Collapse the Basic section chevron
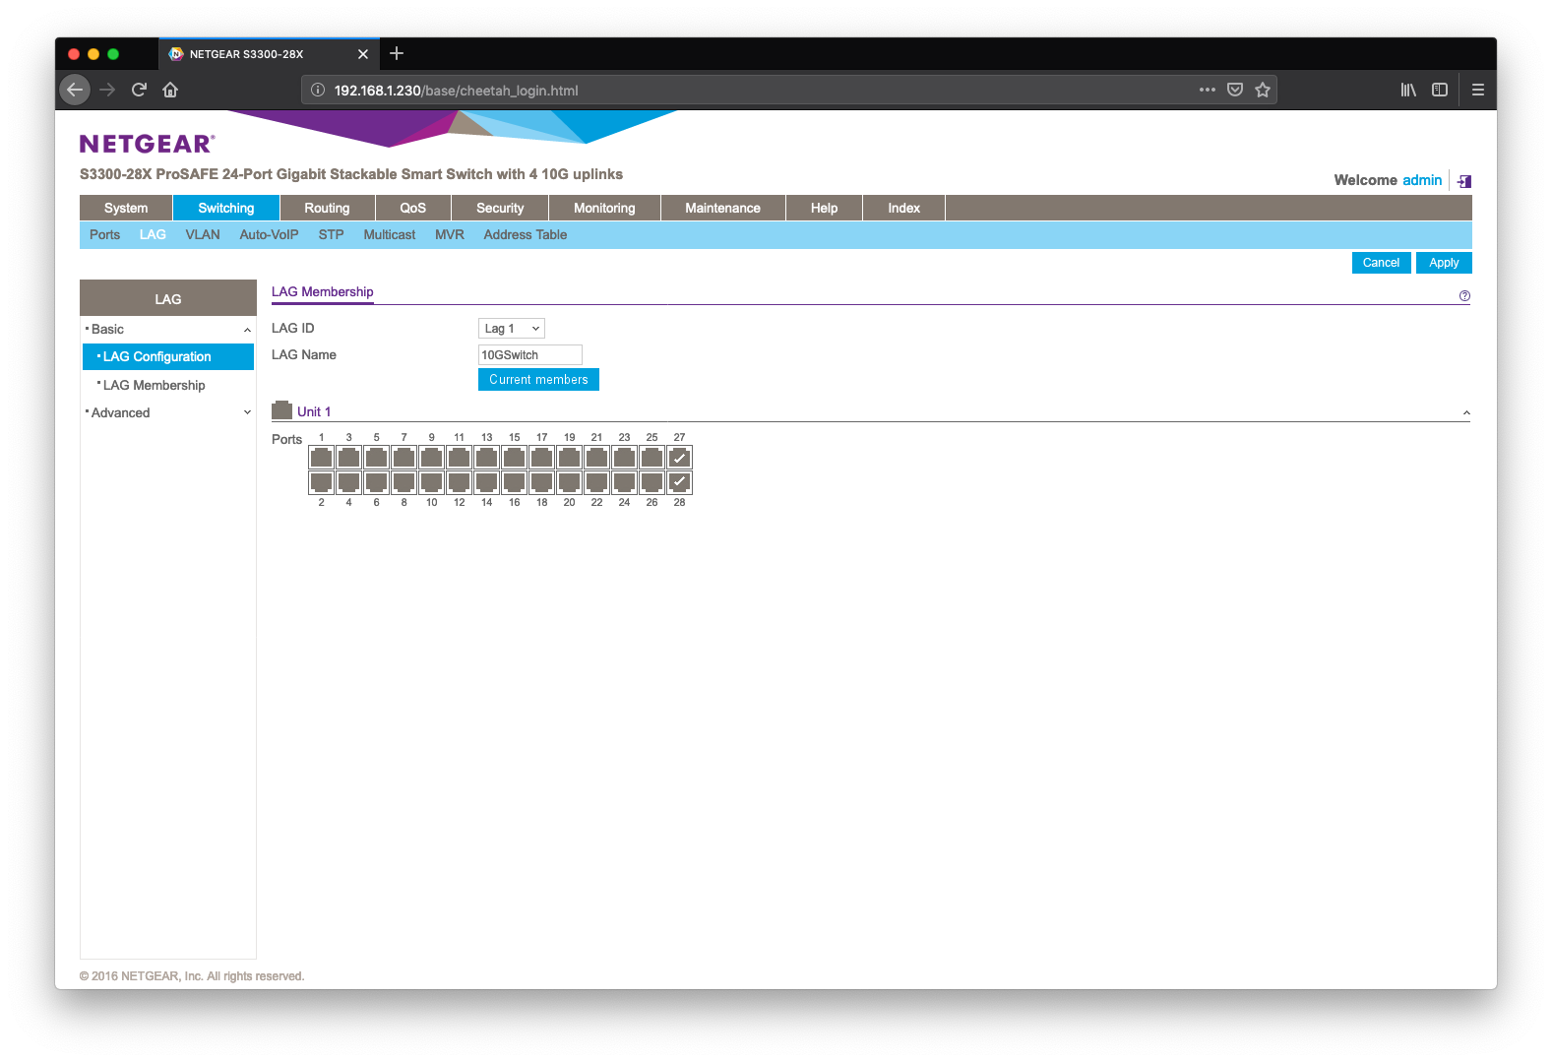This screenshot has height=1062, width=1552. tap(247, 330)
